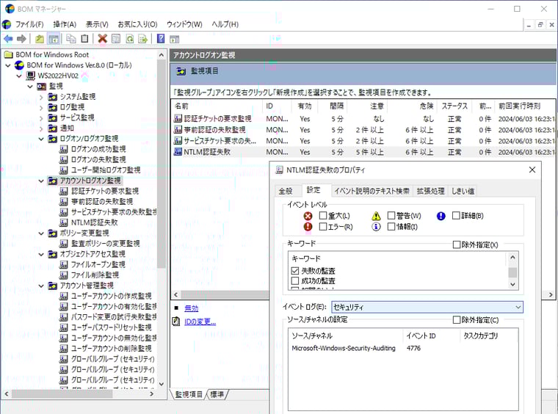Viewport: 558px width, 414px height.
Task: Click the ファイルオープン監視 monitor icon in tree
Action: 64,264
